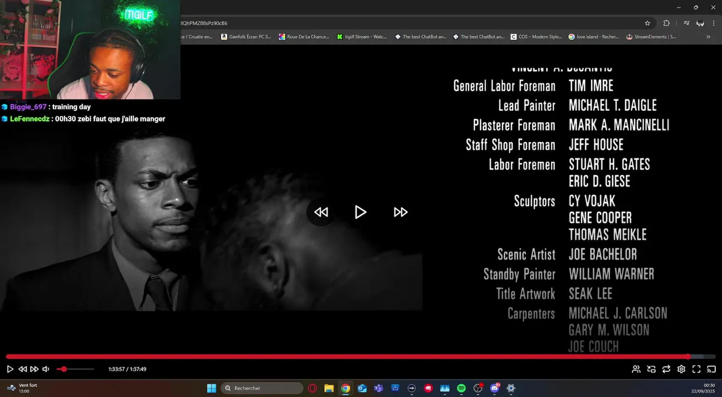722x397 pixels.
Task: Click the webcam overlay thumbnail
Action: point(90,50)
